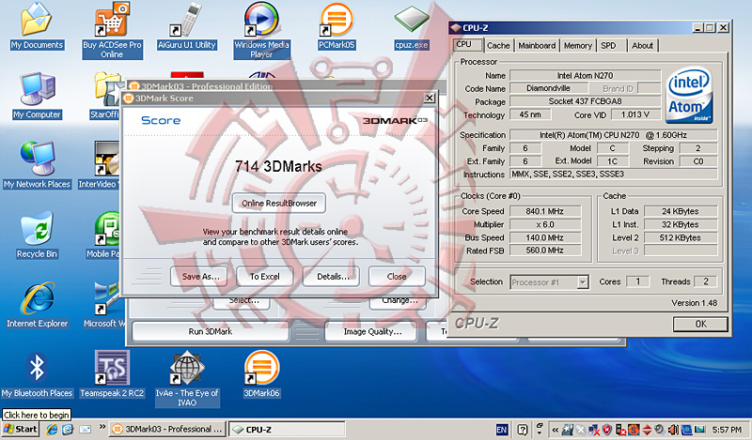The width and height of the screenshot is (752, 440).
Task: Click the 840.1 MHz core speed value
Action: tap(545, 211)
